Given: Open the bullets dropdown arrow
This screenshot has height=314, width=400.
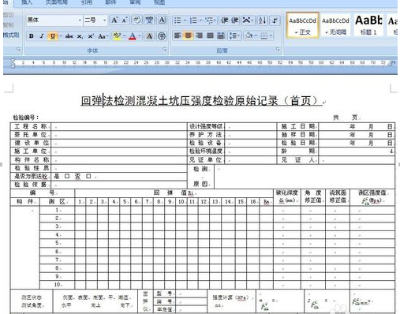Looking at the screenshot, I should click(x=185, y=21).
